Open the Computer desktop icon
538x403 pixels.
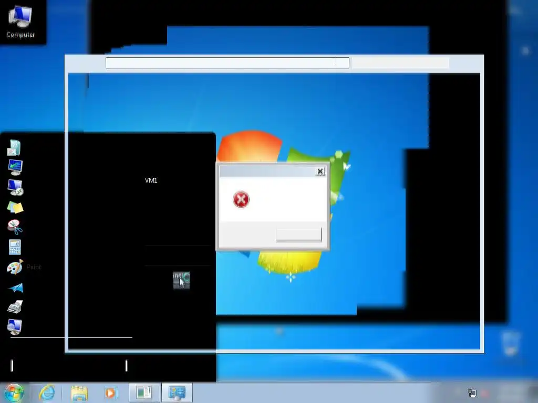[20, 21]
